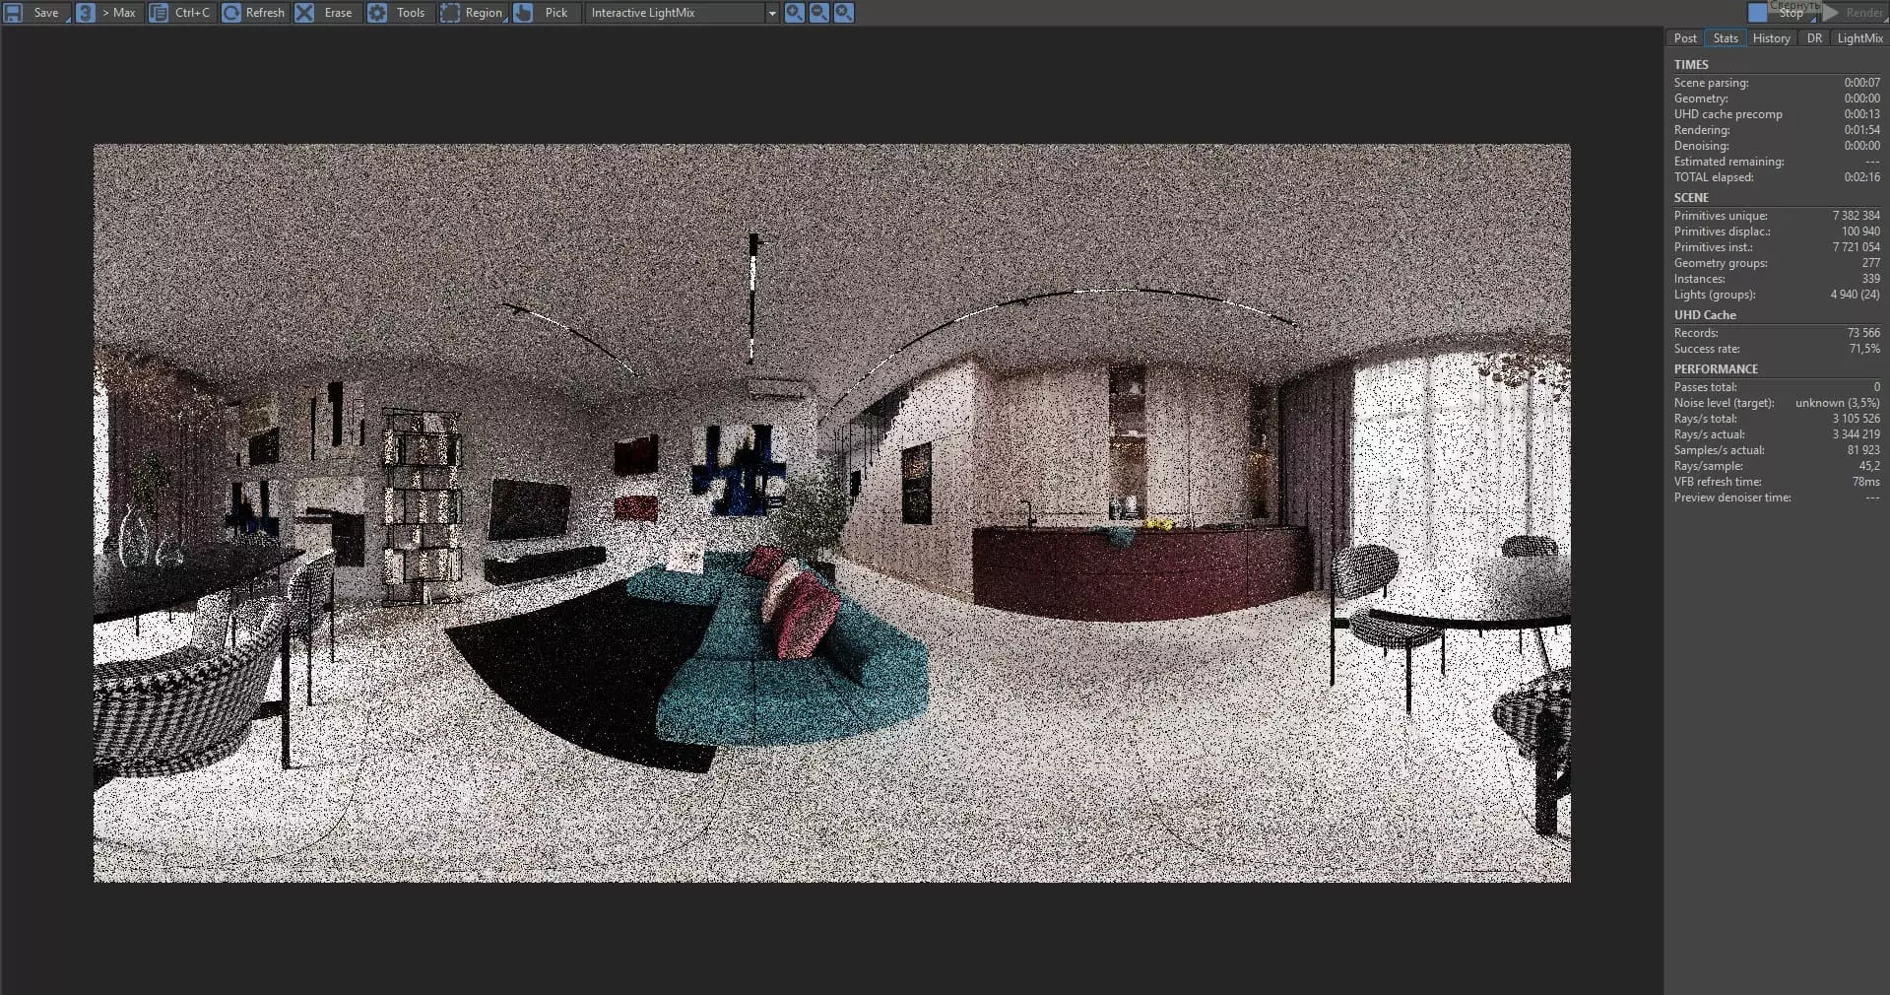The image size is (1890, 995).
Task: Open the History tab
Action: [1771, 38]
